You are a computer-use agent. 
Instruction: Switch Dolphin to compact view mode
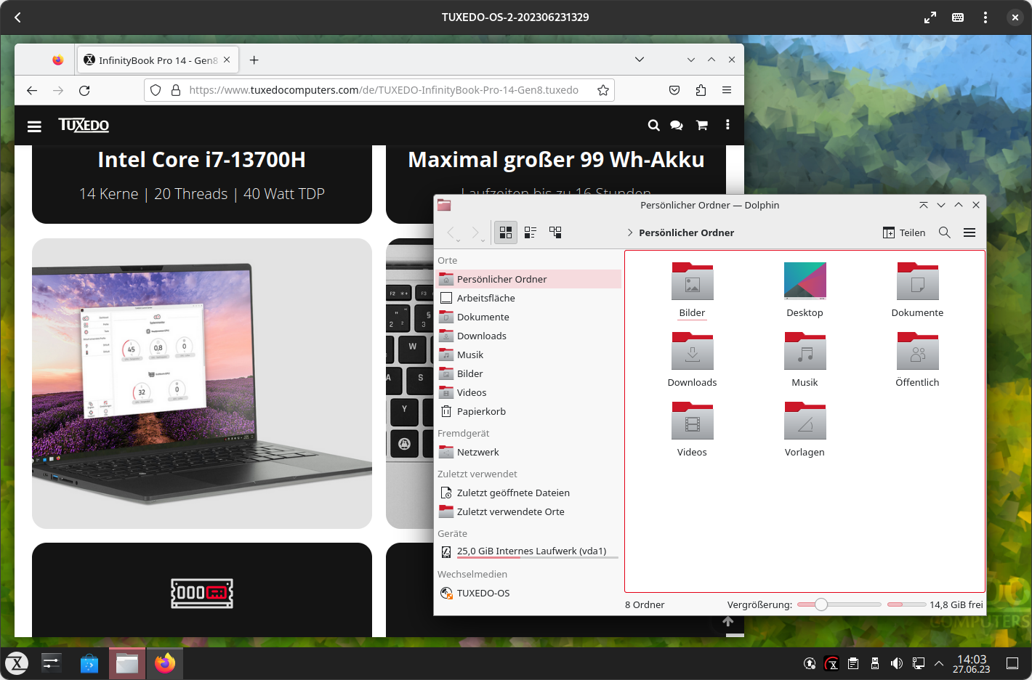531,232
